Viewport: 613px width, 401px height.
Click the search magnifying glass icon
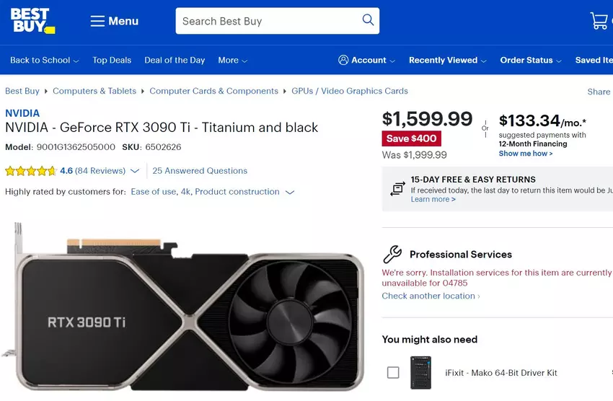pos(368,20)
